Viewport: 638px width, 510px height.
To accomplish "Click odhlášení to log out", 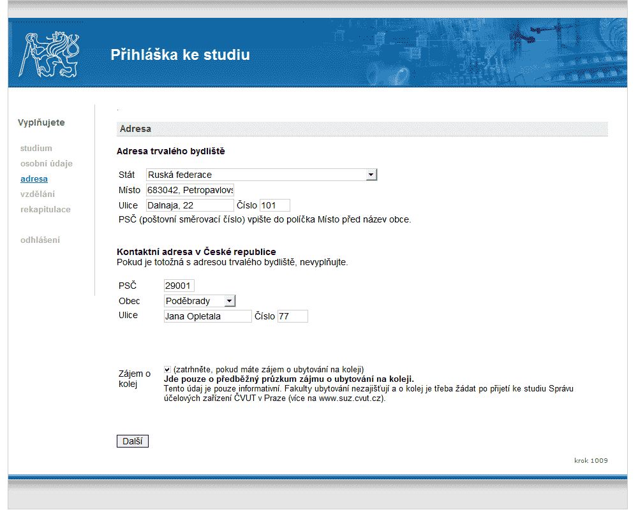I will click(40, 240).
